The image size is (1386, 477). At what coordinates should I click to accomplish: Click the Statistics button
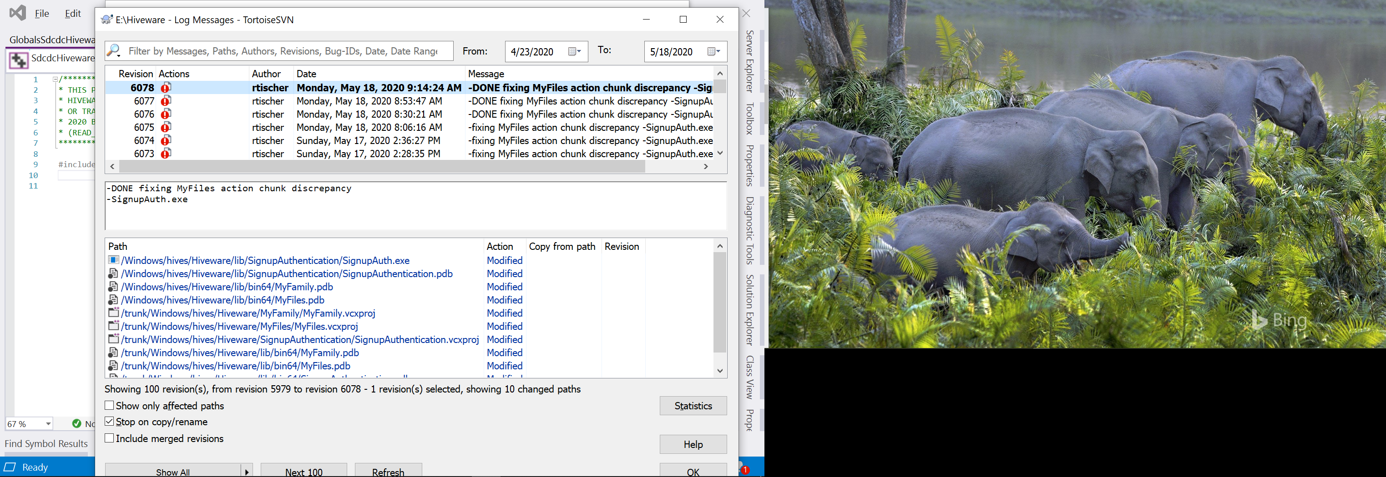pos(693,406)
